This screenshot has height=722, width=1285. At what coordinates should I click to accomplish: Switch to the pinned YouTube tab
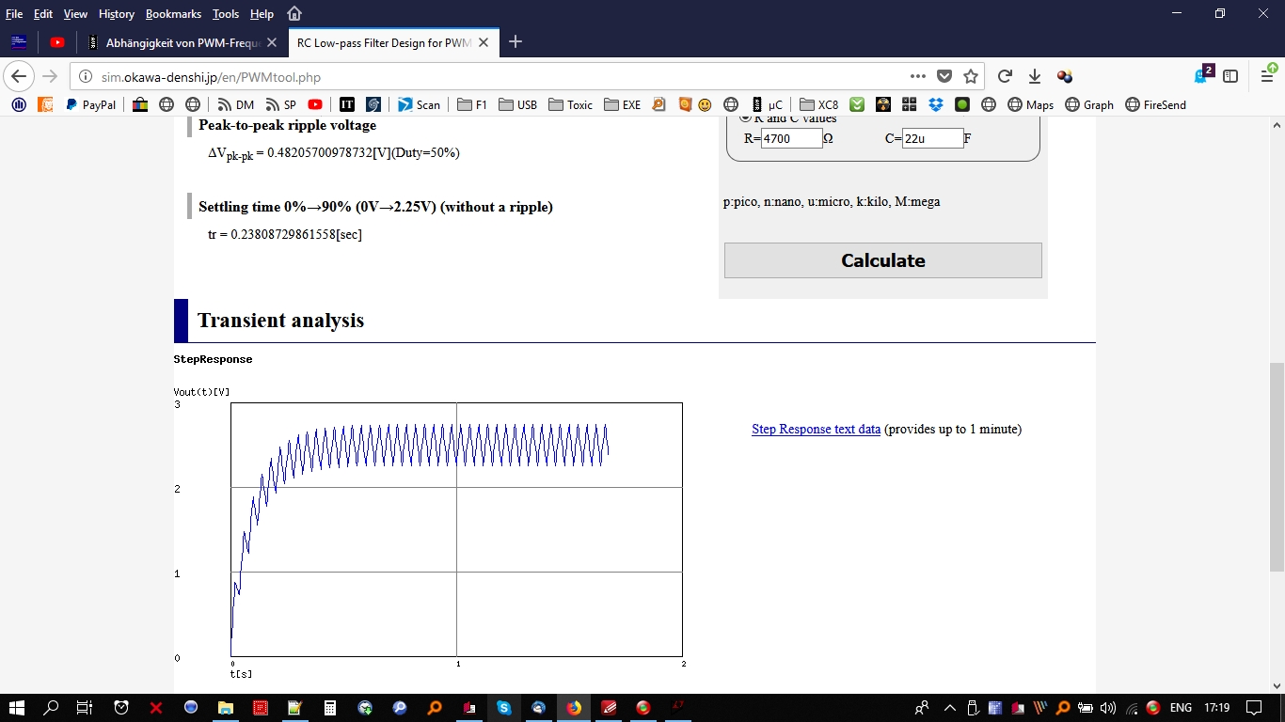click(57, 42)
